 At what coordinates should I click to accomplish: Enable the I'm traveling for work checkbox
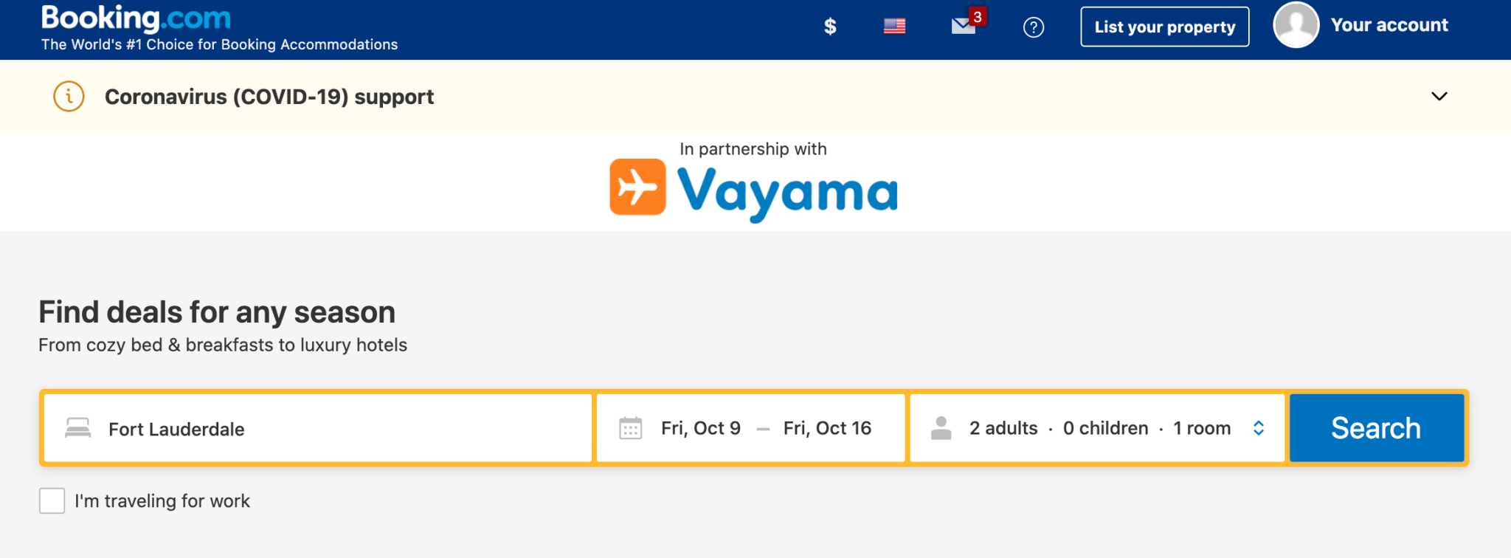pos(52,501)
